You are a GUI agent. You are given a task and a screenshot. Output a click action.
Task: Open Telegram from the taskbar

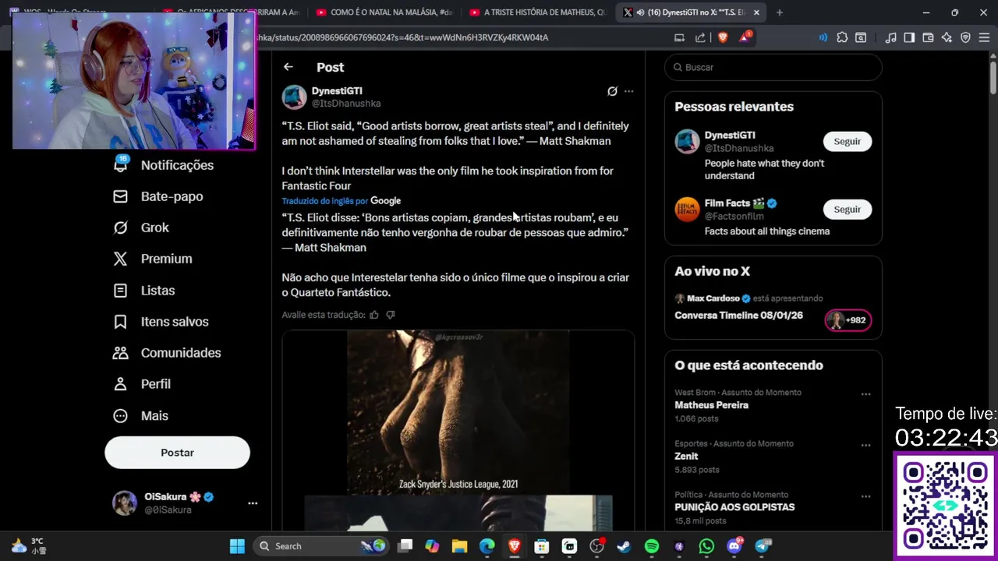762,546
